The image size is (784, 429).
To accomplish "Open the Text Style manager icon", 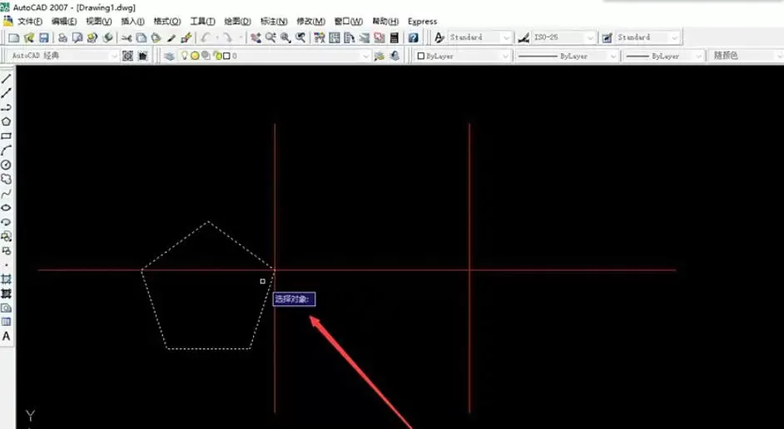I will click(x=439, y=37).
